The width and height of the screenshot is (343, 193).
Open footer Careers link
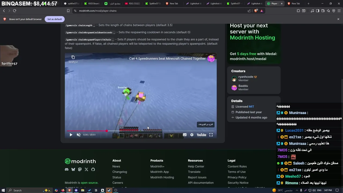pos(118,183)
